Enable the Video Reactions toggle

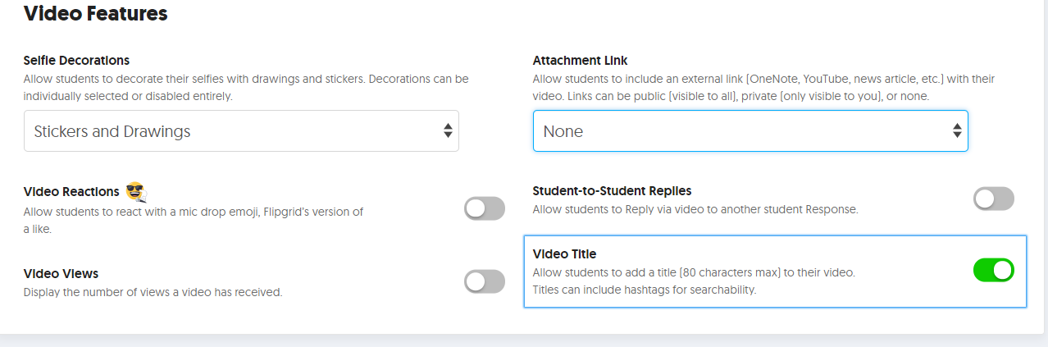click(485, 208)
